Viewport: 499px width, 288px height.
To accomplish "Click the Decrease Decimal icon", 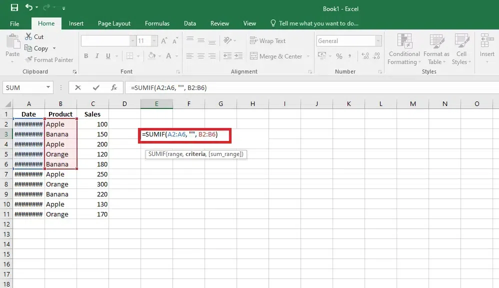I will (376, 56).
